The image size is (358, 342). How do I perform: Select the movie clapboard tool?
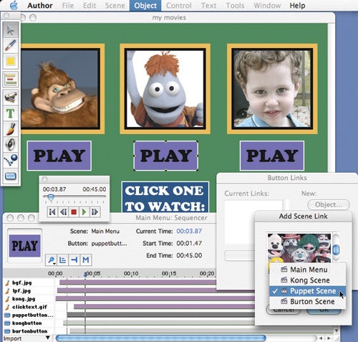point(11,98)
